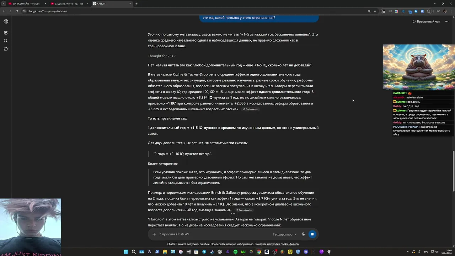The width and height of the screenshot is (455, 256).
Task: Open File Explorer from taskbar
Action: pos(165,252)
